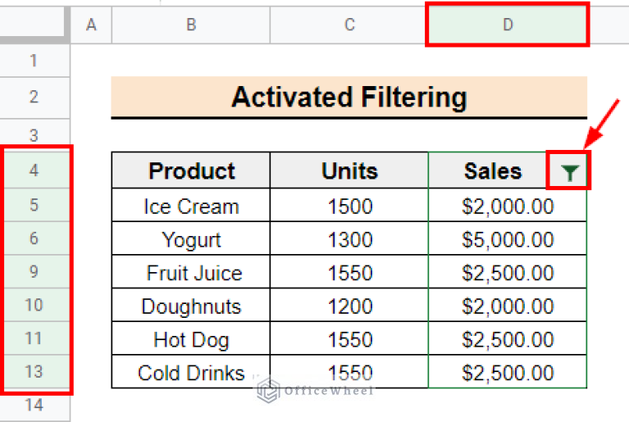
Task: Select row 9 header
Action: 34,271
